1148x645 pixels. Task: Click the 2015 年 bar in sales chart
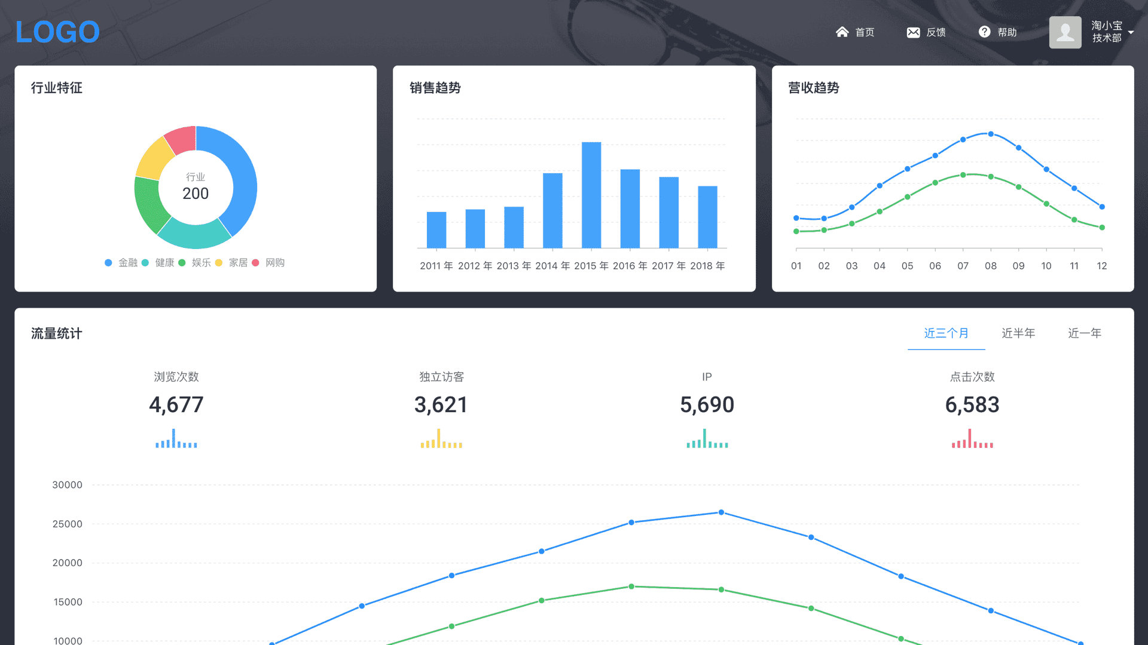(591, 195)
